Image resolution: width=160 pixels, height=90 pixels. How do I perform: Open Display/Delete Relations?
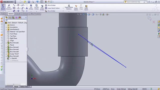pos(69,7)
